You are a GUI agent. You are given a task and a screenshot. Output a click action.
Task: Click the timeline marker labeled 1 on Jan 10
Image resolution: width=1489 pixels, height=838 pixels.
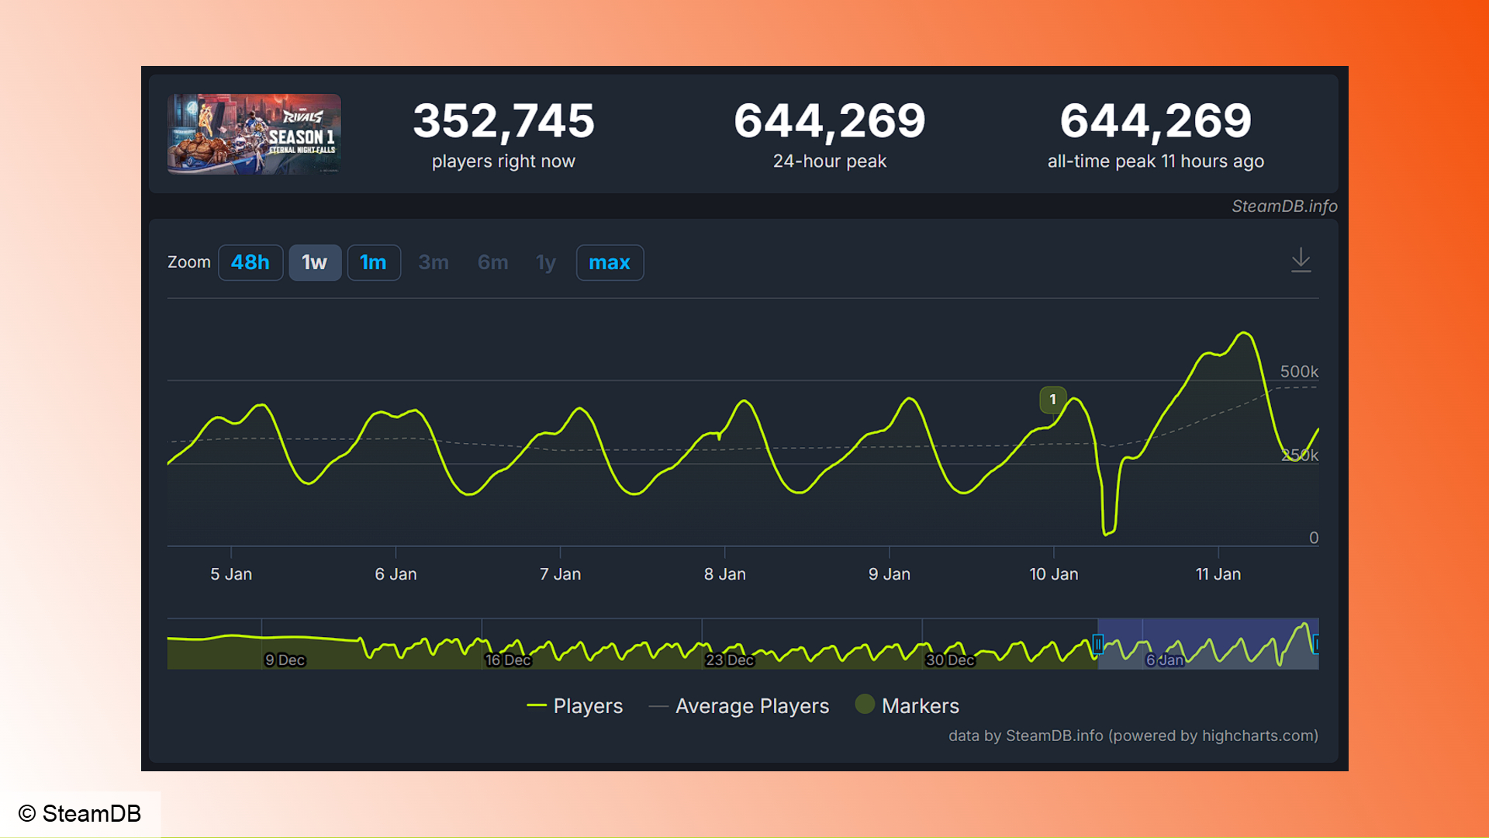pyautogui.click(x=1052, y=399)
